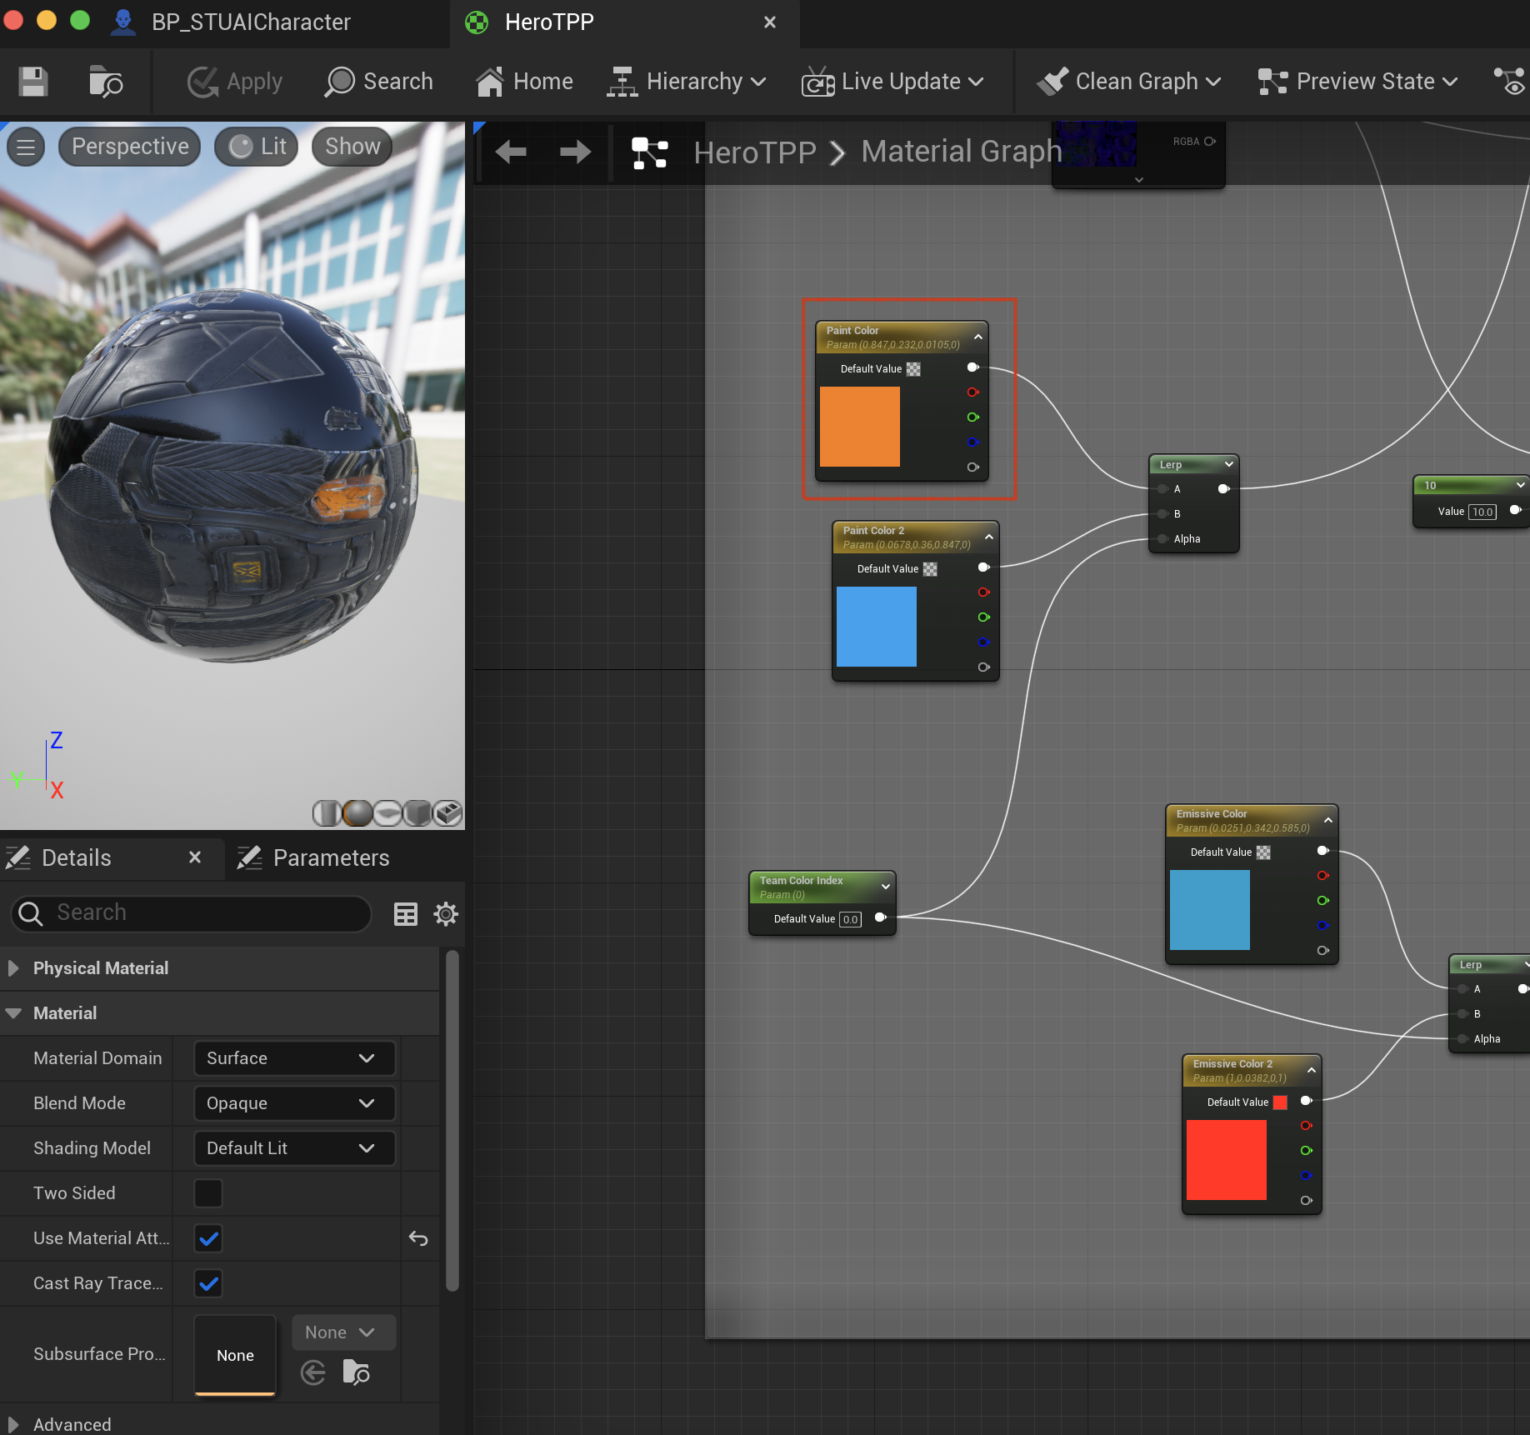The height and width of the screenshot is (1435, 1530).
Task: Switch to Parameters panel tab
Action: click(313, 858)
